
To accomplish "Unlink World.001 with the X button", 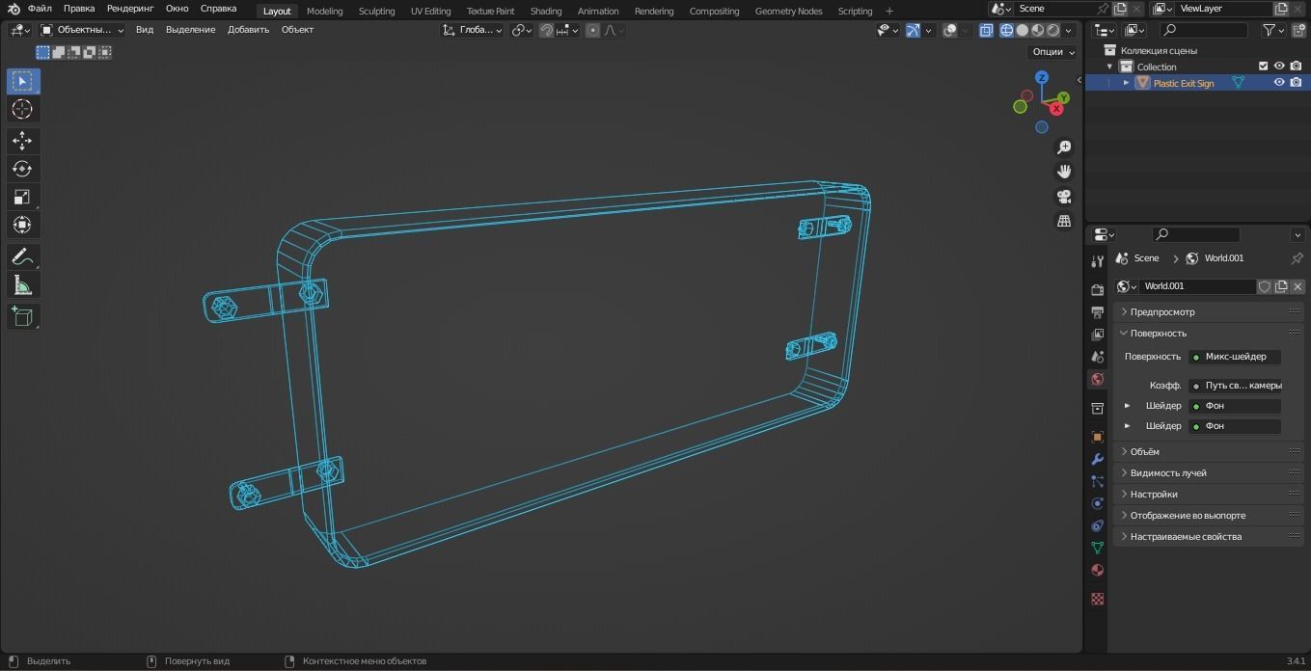I will coord(1297,286).
